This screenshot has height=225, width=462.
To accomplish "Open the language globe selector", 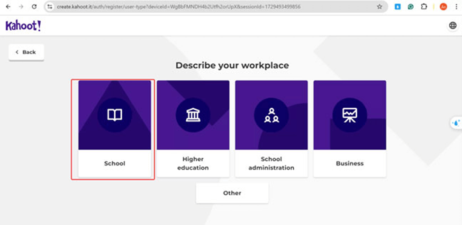I will tap(453, 26).
